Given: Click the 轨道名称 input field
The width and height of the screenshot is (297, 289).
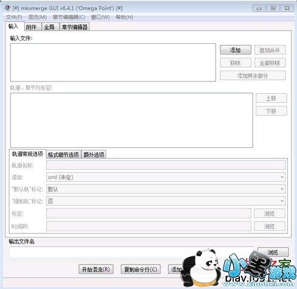Looking at the screenshot, I should (x=166, y=165).
